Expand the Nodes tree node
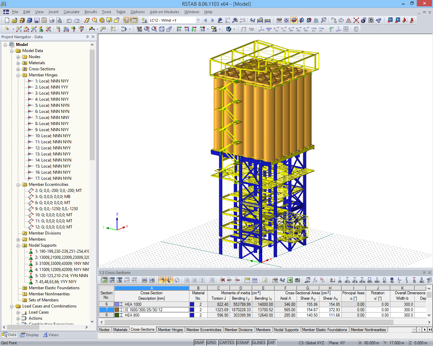This screenshot has height=346, width=433. tap(18, 57)
